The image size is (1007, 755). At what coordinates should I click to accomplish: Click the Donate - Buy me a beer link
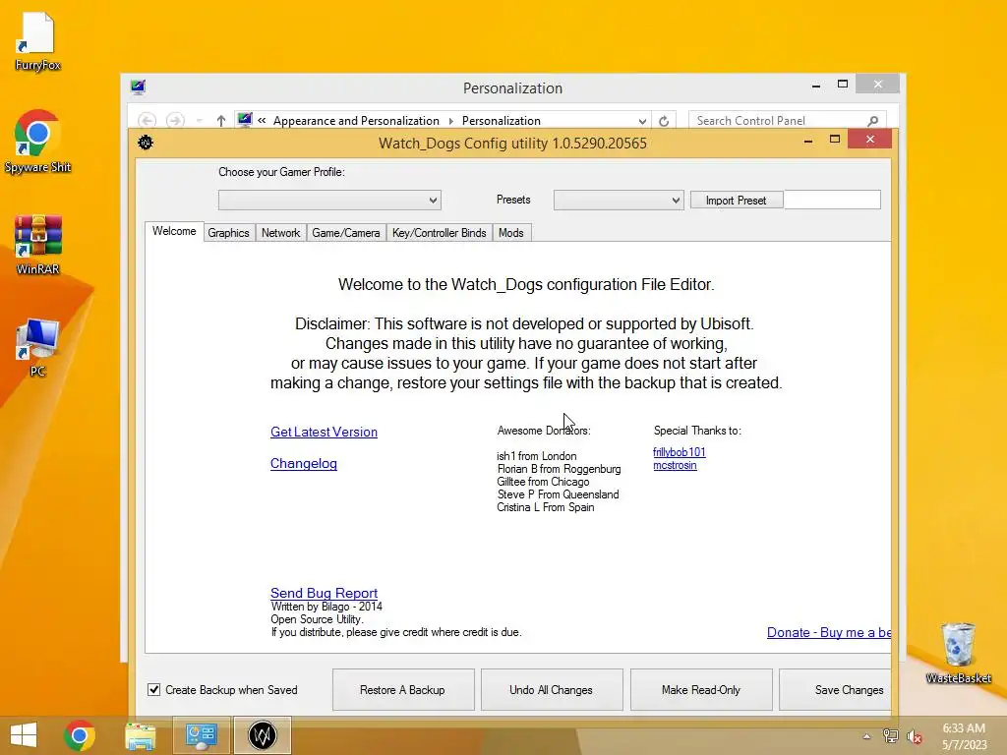pos(828,632)
